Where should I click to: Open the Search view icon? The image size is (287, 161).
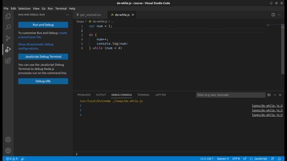8,27
